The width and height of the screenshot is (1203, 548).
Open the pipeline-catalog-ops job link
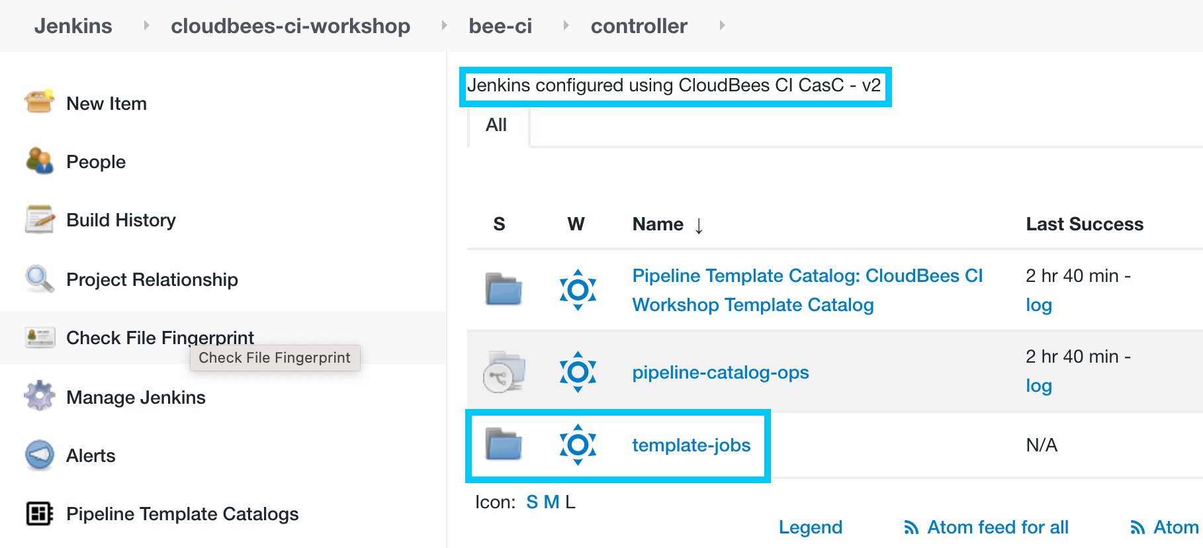[x=720, y=372]
